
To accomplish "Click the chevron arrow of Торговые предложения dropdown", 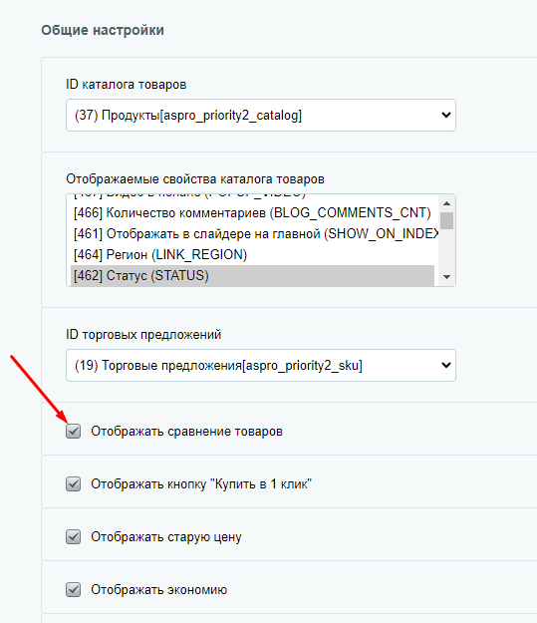I will (446, 366).
